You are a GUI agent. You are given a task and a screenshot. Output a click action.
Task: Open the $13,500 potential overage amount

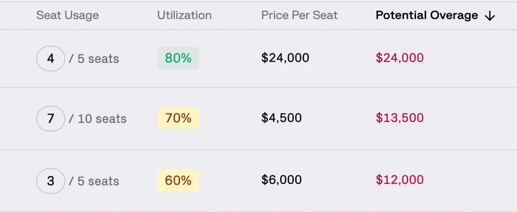pos(399,118)
